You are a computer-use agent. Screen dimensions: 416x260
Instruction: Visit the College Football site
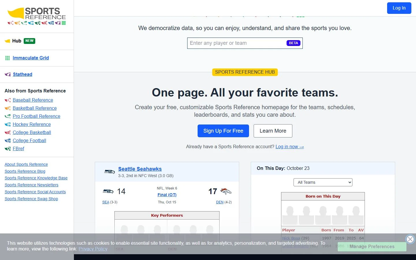(x=29, y=141)
